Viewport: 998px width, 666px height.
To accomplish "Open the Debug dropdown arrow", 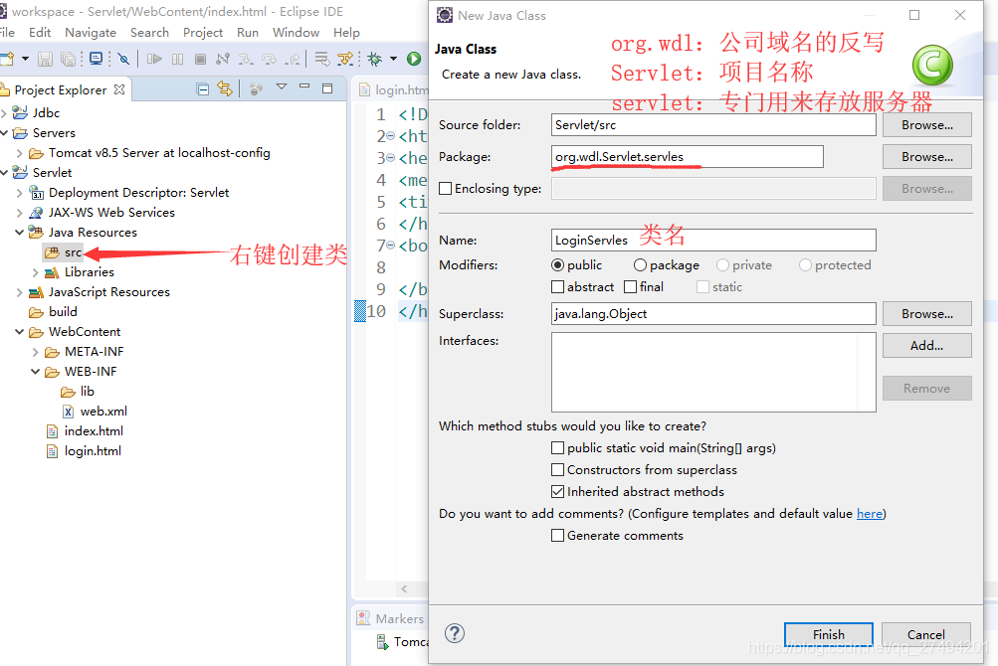I will [x=393, y=60].
